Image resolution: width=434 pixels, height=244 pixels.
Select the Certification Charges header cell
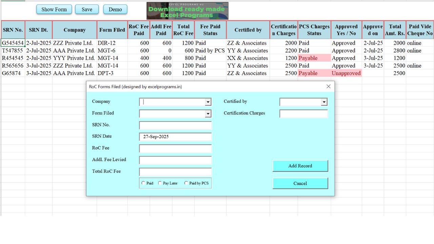pos(284,30)
